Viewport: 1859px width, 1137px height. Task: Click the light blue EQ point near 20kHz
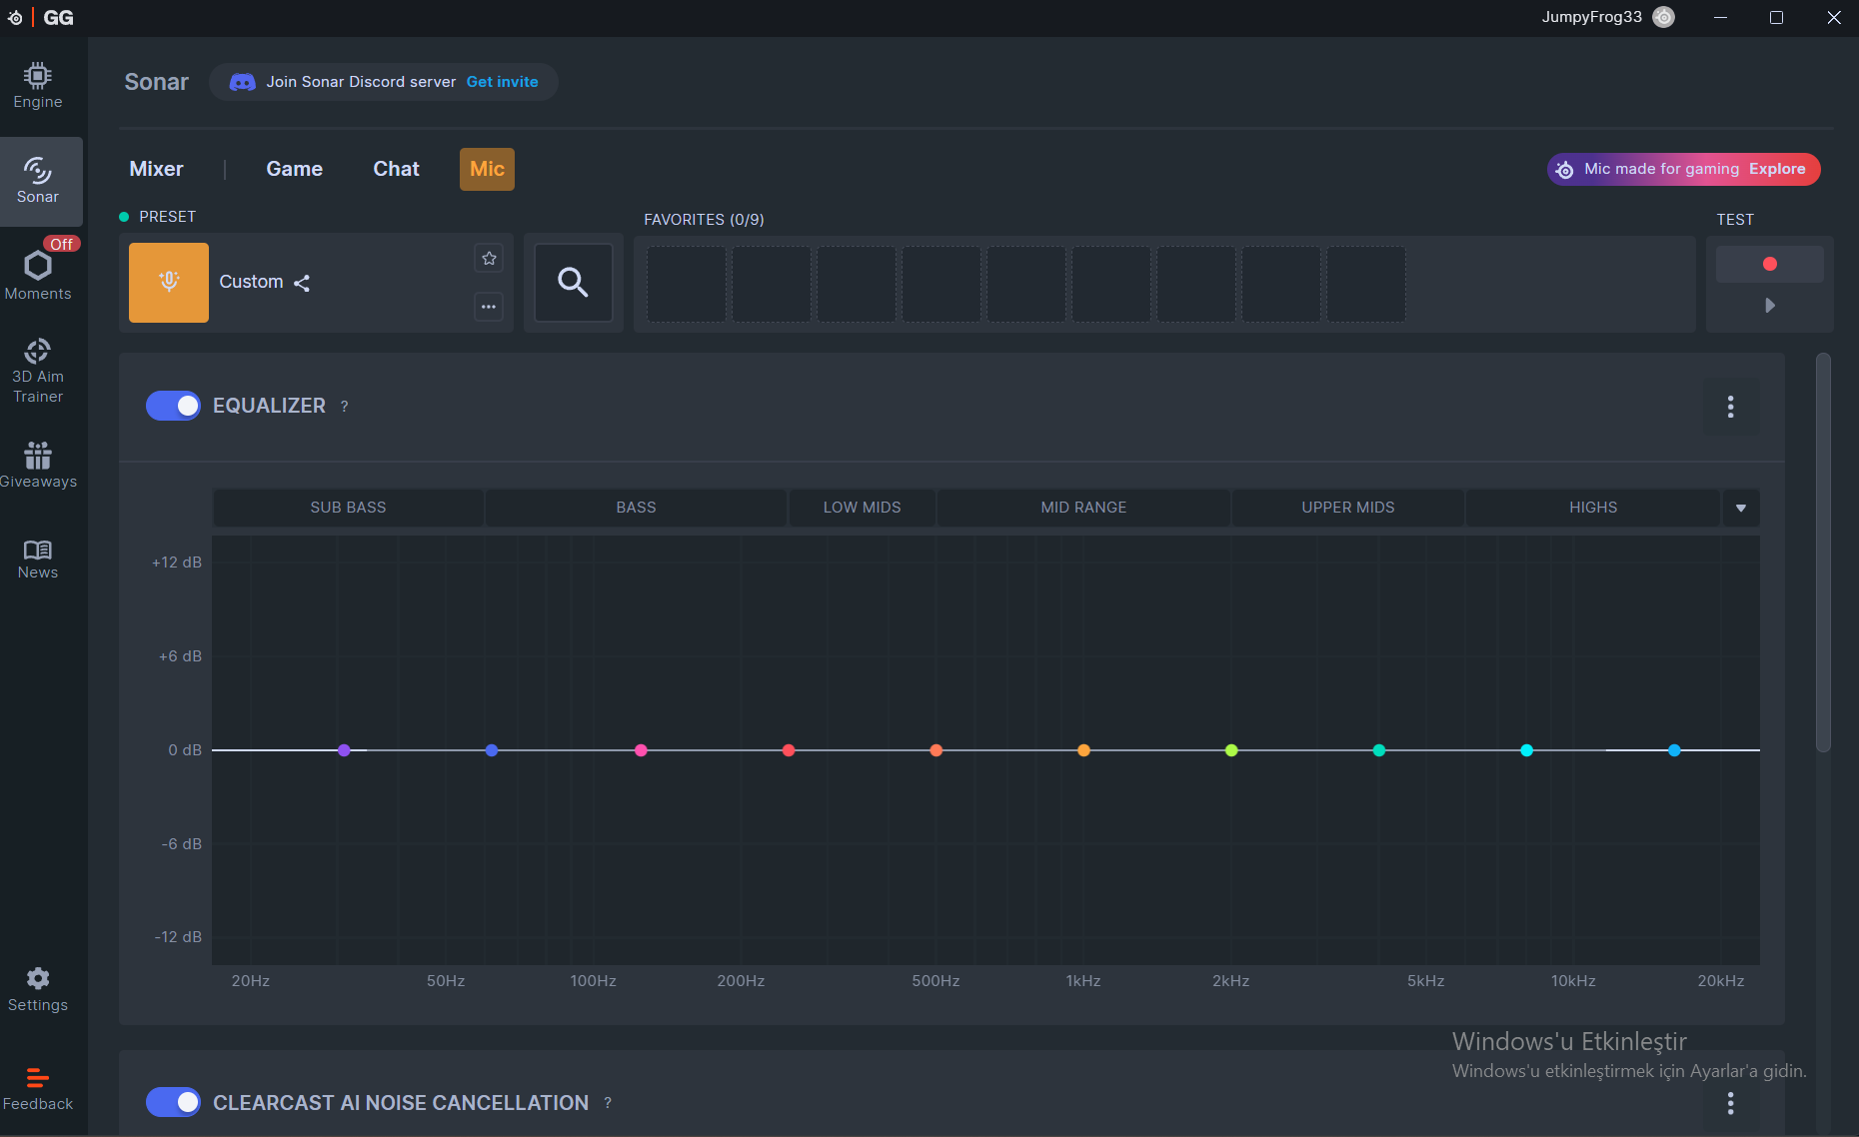coord(1675,750)
